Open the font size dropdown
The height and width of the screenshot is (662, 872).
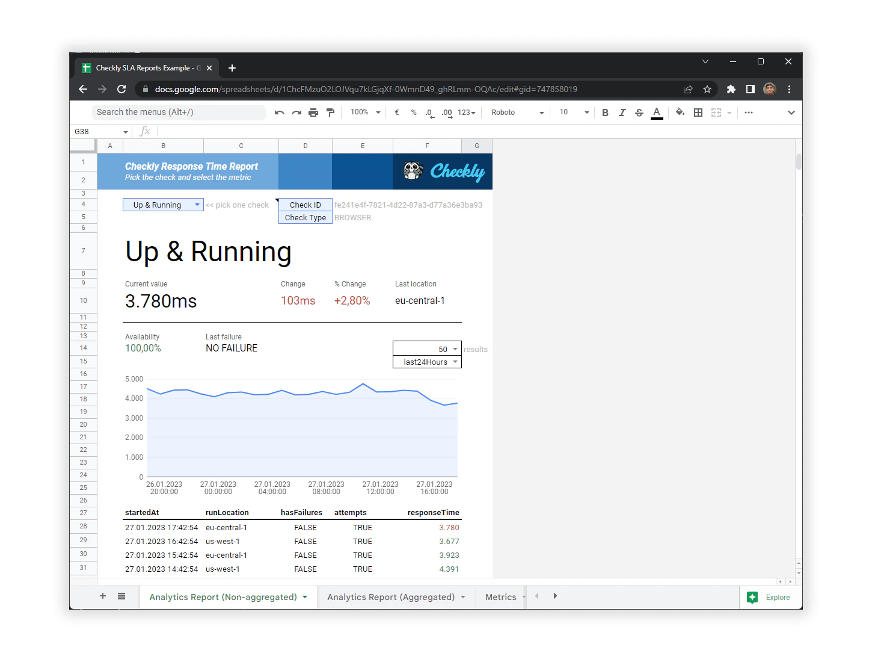coord(571,112)
